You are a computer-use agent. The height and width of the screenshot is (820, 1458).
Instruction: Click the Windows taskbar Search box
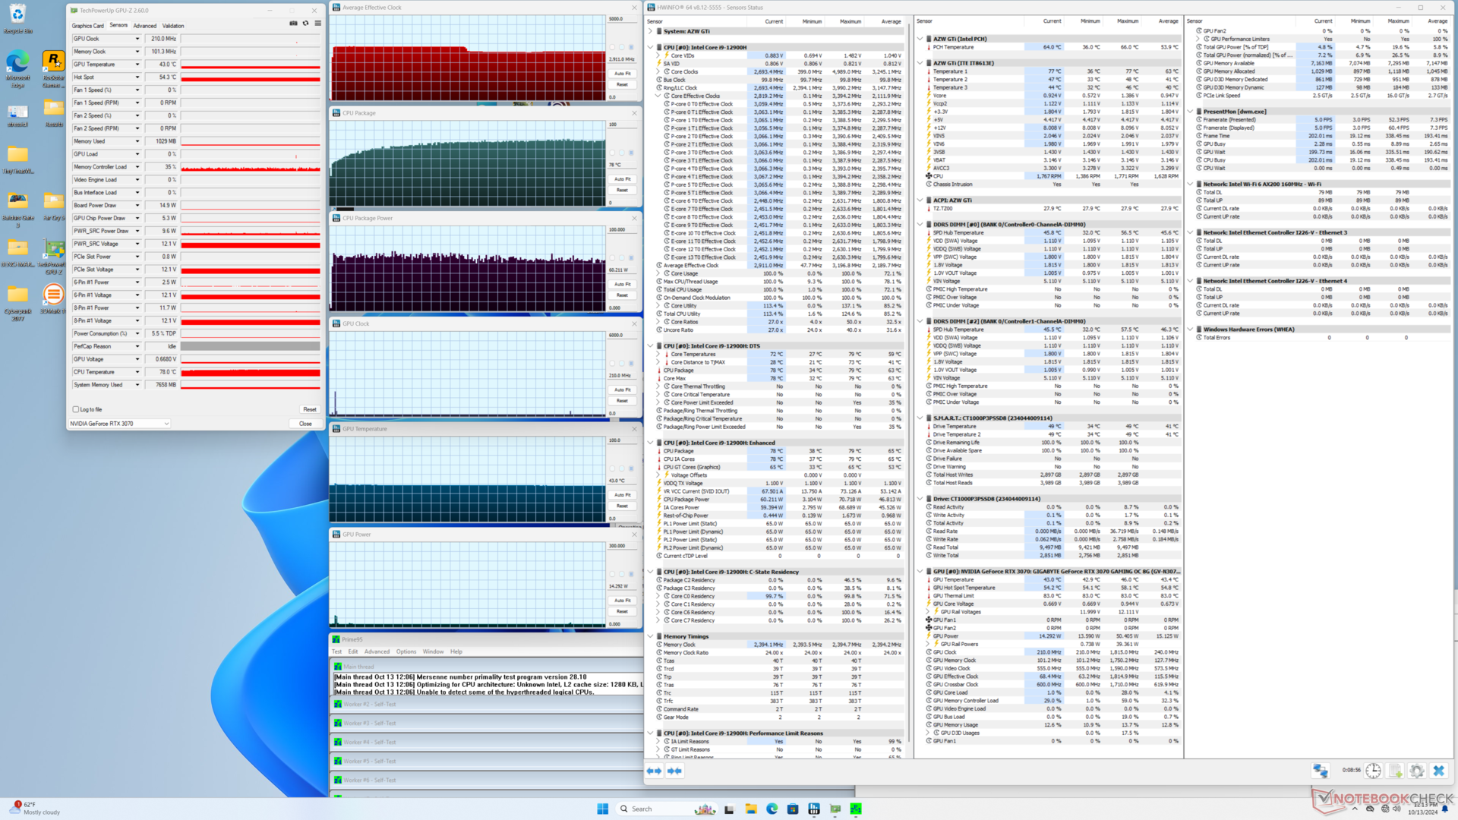(642, 809)
